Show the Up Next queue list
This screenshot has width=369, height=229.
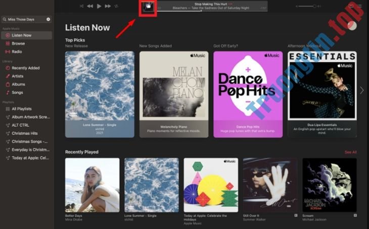360,6
